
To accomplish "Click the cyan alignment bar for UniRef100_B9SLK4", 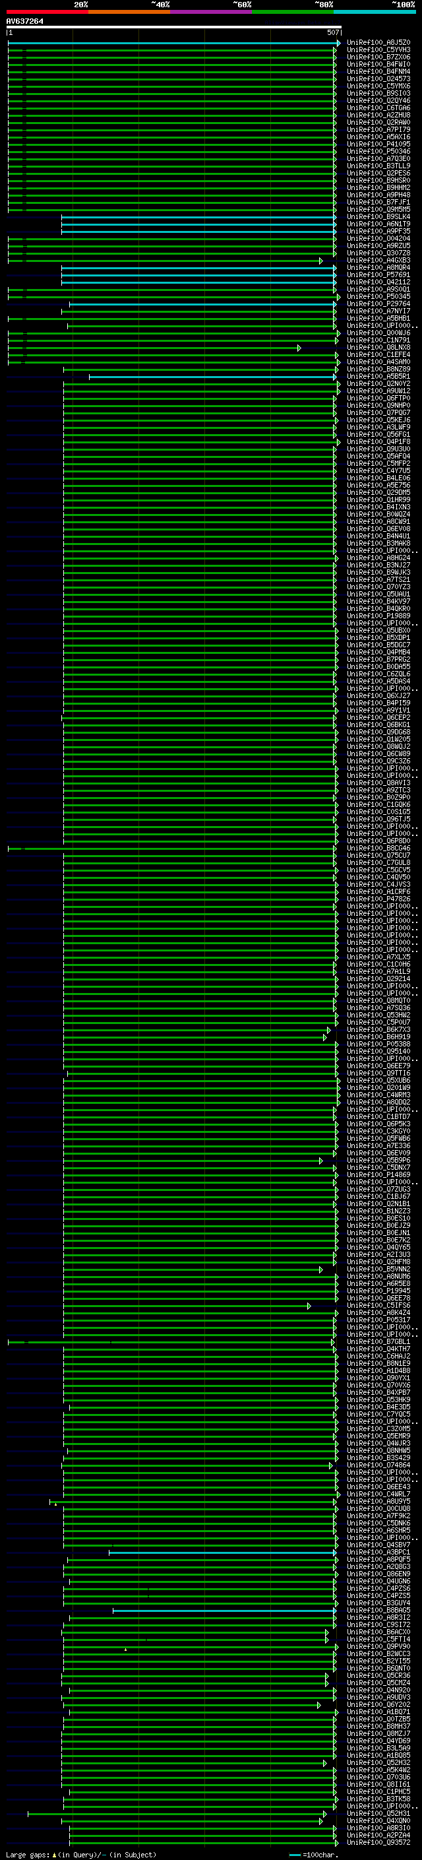I will tap(199, 217).
